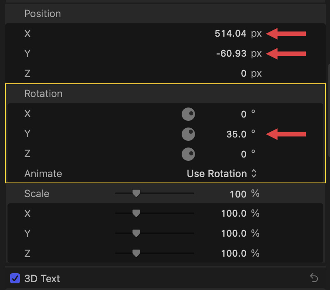Viewport: 330px width, 290px height.
Task: Click the Position Z value field
Action: pos(244,74)
